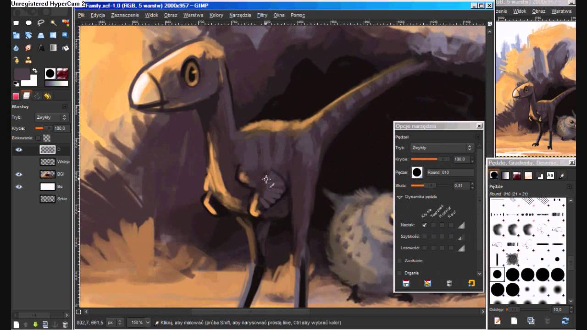Enable the Zanikanie checkbox
Viewport: 587px width, 330px height.
[399, 260]
